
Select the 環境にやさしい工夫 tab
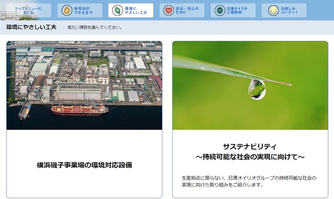[x=130, y=10]
